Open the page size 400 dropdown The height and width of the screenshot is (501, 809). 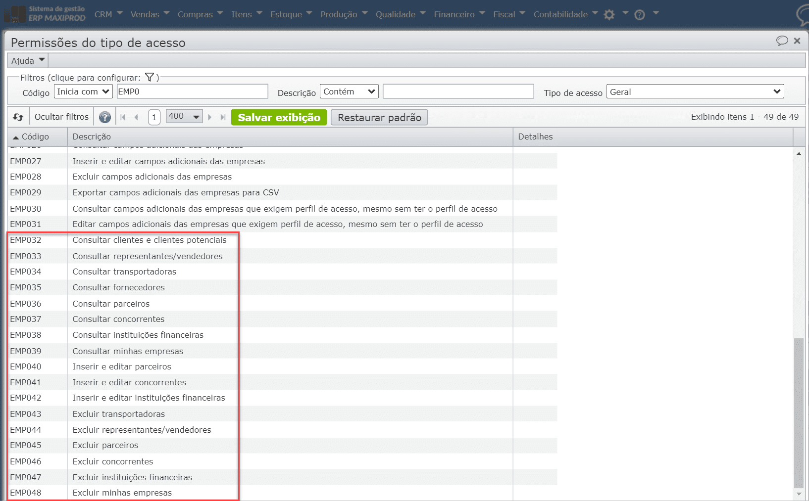coord(184,117)
